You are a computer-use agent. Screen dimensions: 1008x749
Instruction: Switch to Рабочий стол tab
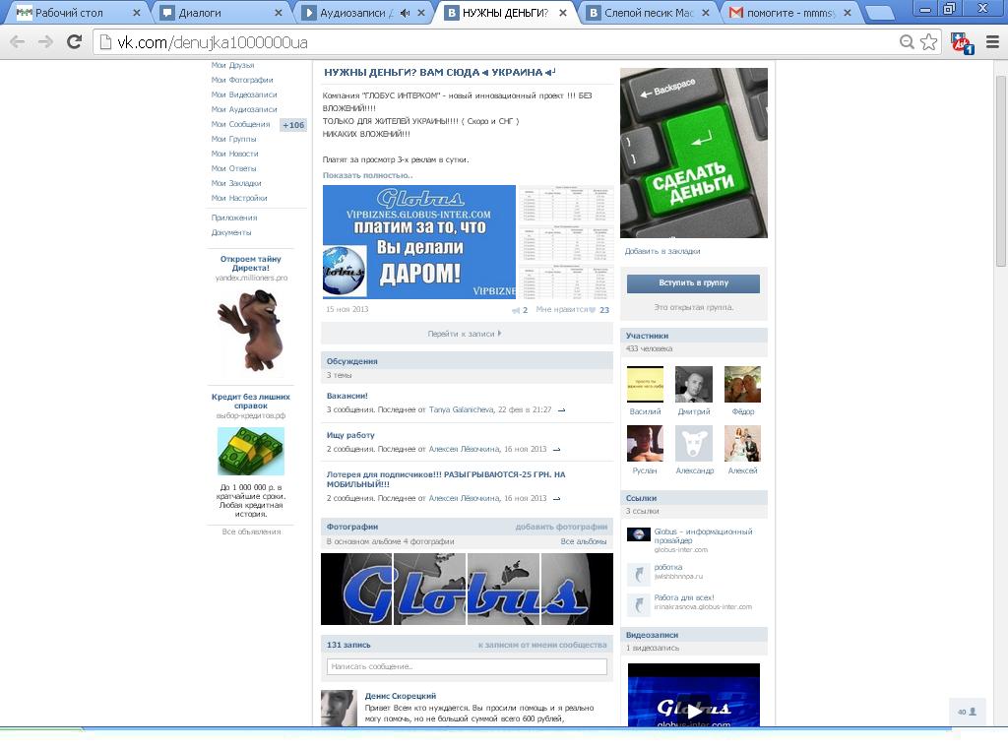tap(69, 13)
